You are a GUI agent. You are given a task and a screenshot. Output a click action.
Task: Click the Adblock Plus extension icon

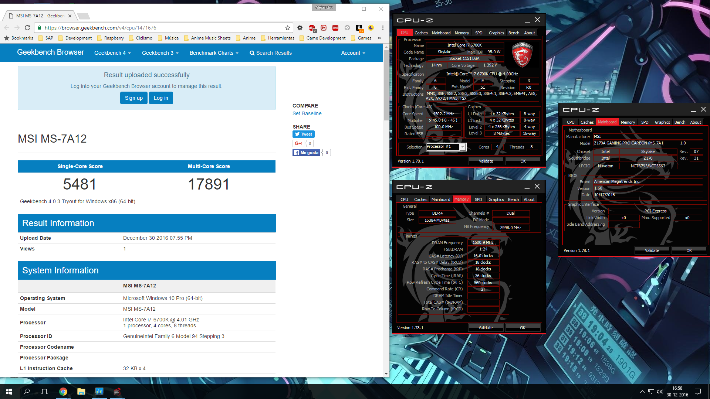[x=312, y=28]
